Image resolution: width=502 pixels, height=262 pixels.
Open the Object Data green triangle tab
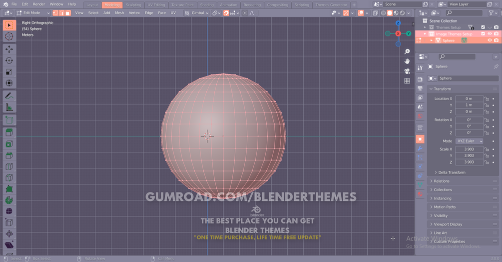420,185
